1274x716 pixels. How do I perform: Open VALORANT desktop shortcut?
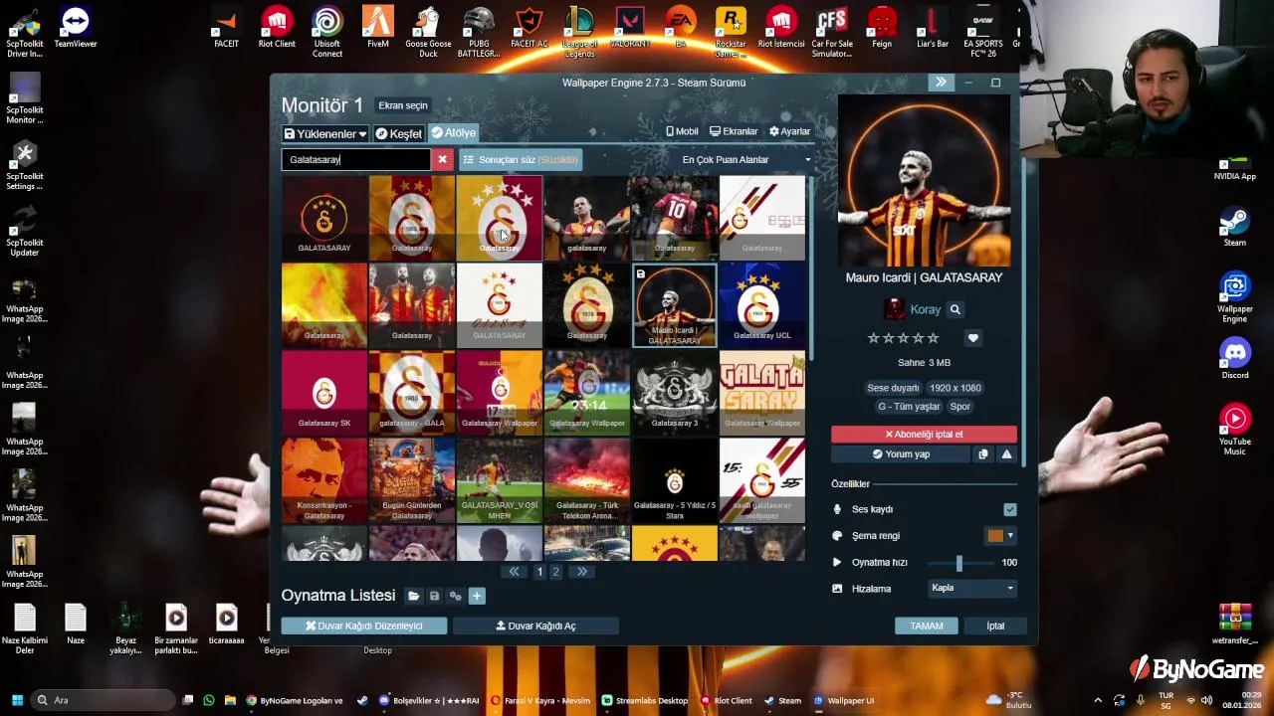[630, 28]
